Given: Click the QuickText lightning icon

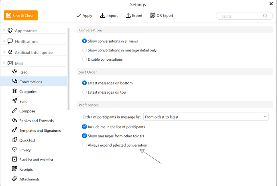Looking at the screenshot, I should point(14,140).
